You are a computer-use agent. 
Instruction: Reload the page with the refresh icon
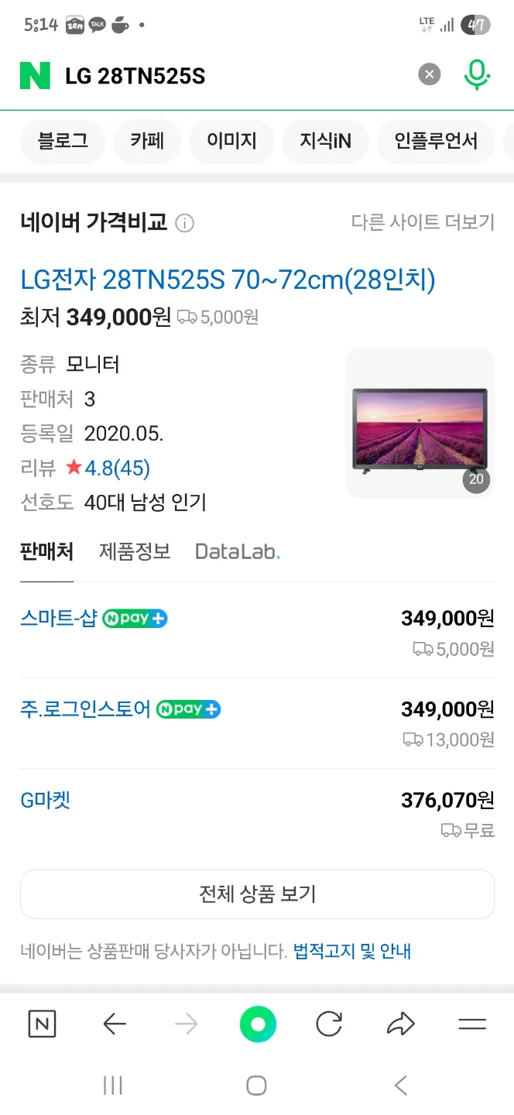coord(329,1024)
